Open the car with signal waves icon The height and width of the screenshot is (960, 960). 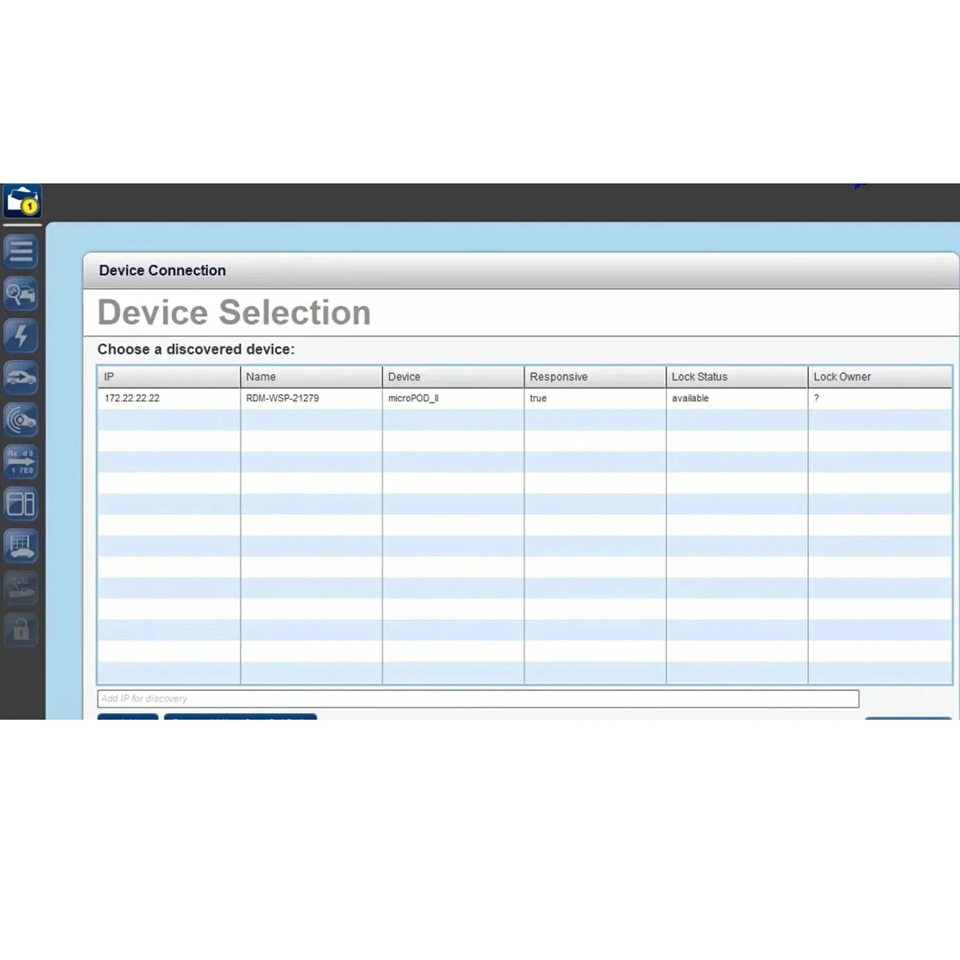pyautogui.click(x=21, y=420)
